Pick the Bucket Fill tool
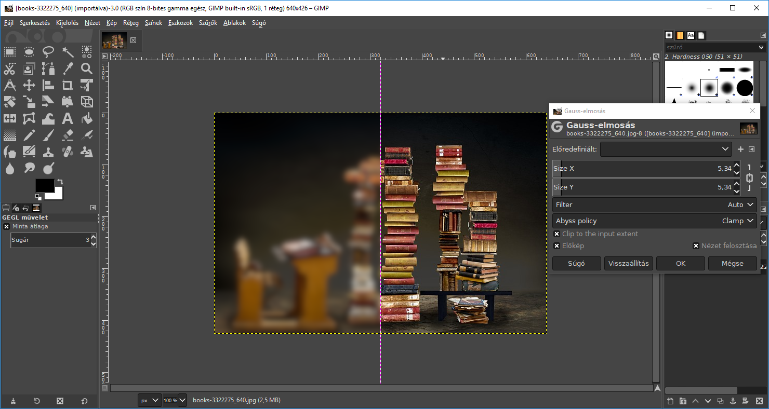 (x=87, y=119)
